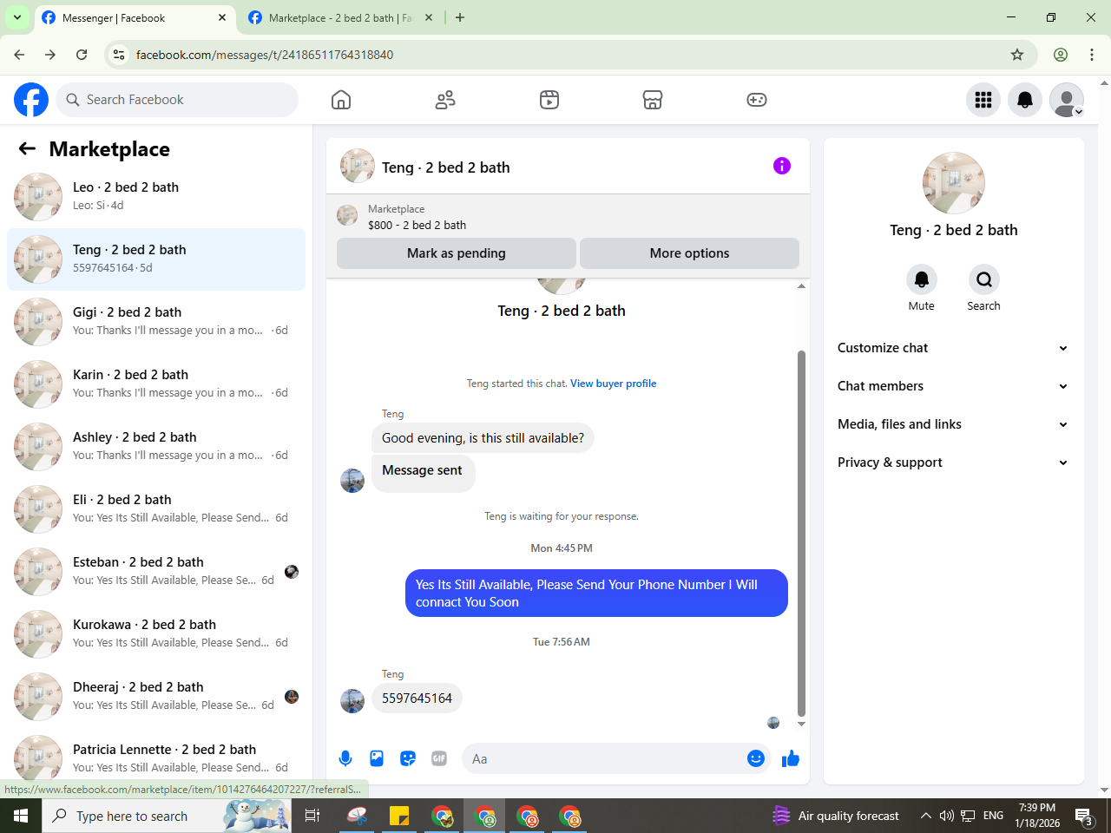The height and width of the screenshot is (833, 1111).
Task: Open the Facebook logo home link
Action: click(x=31, y=100)
